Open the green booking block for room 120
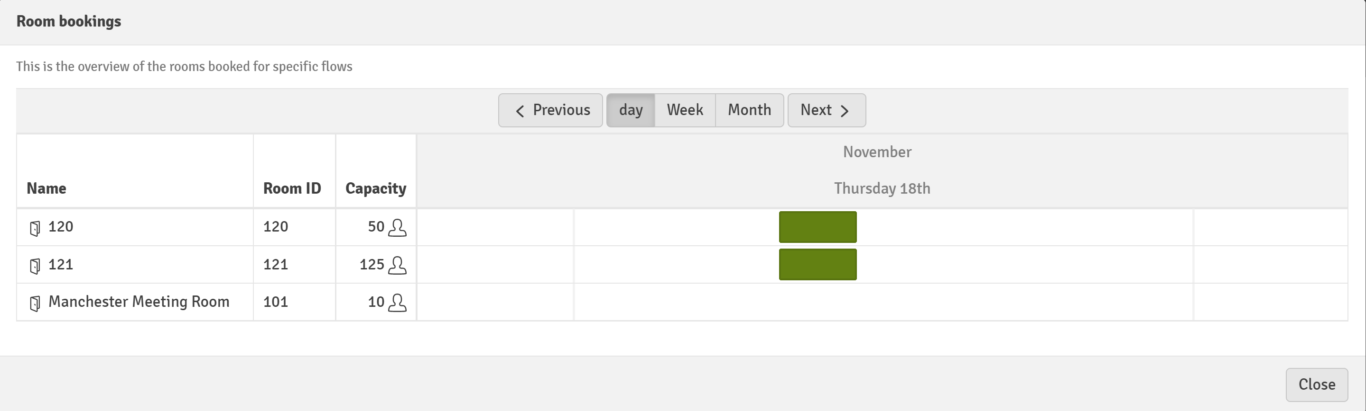1366x411 pixels. (818, 227)
